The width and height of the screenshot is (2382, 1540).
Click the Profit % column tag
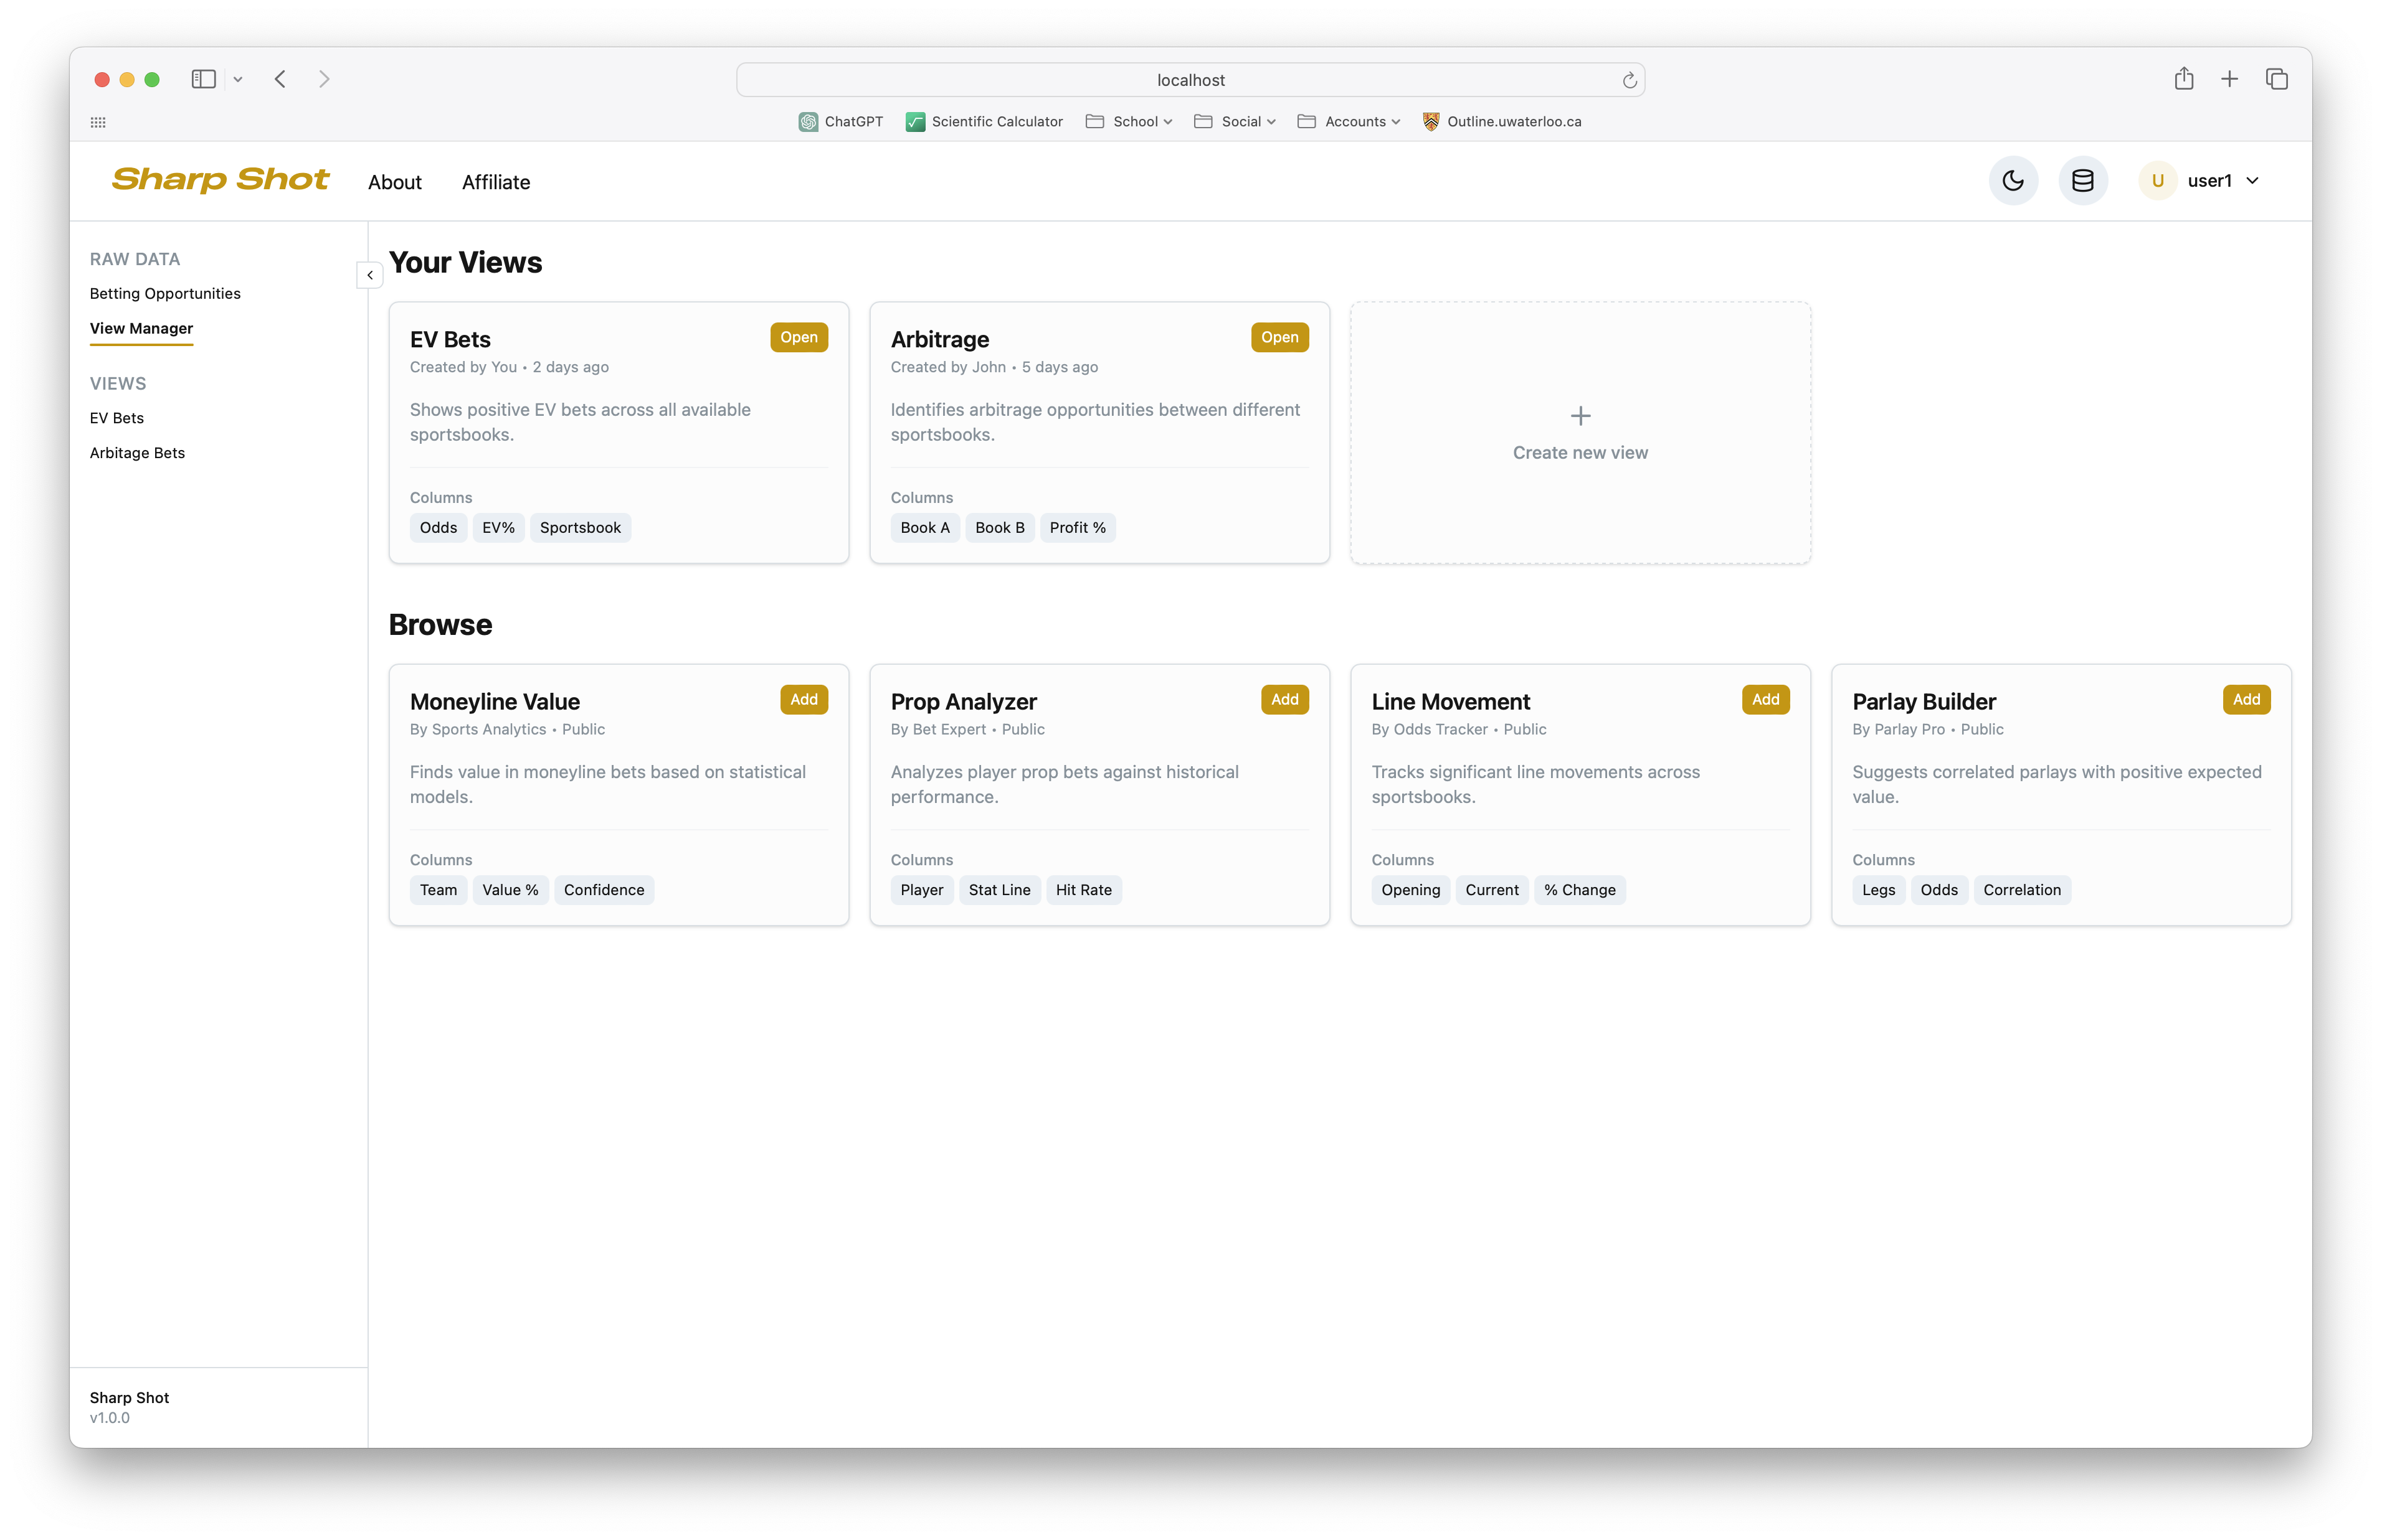(x=1078, y=528)
